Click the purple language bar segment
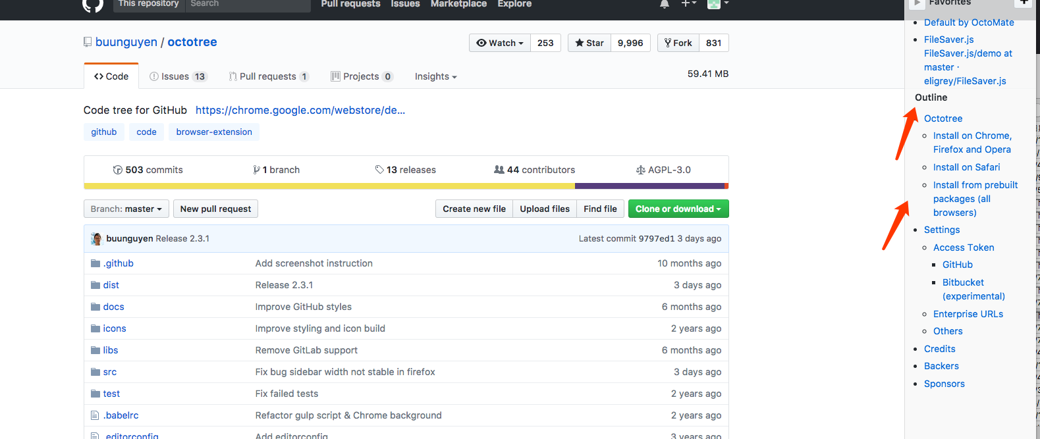This screenshot has width=1040, height=439. (x=649, y=186)
